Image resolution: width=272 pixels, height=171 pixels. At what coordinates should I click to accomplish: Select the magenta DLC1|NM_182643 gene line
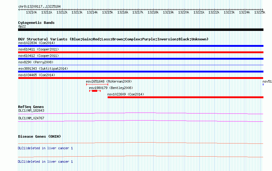coord(141,113)
